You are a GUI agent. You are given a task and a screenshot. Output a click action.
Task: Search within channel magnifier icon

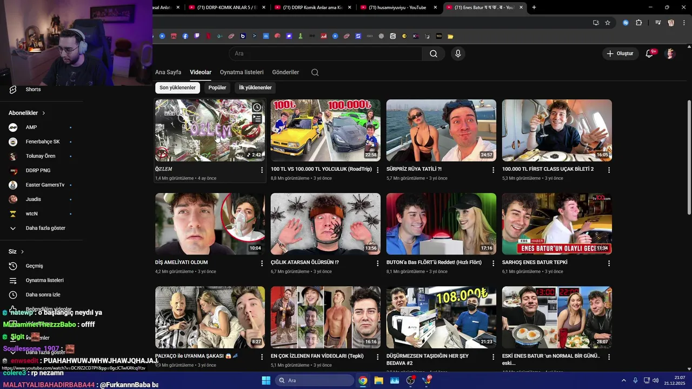315,72
